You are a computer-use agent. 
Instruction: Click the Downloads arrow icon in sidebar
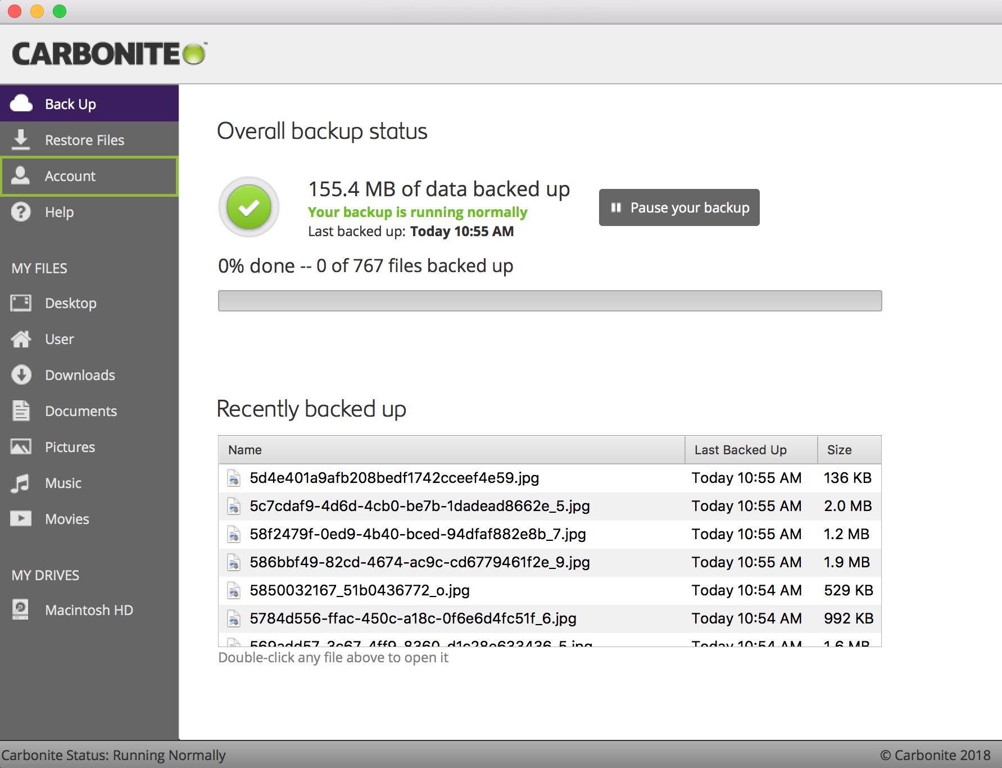tap(21, 375)
